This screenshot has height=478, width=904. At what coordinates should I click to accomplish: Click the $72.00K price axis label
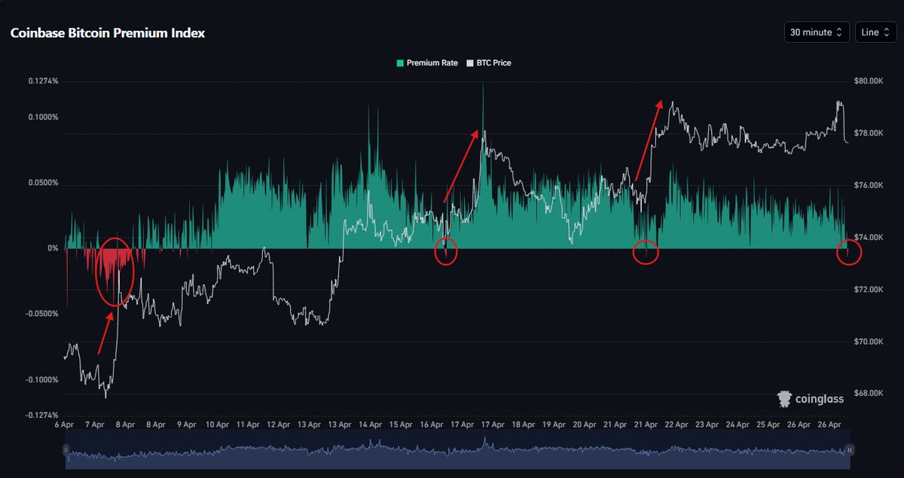(869, 289)
